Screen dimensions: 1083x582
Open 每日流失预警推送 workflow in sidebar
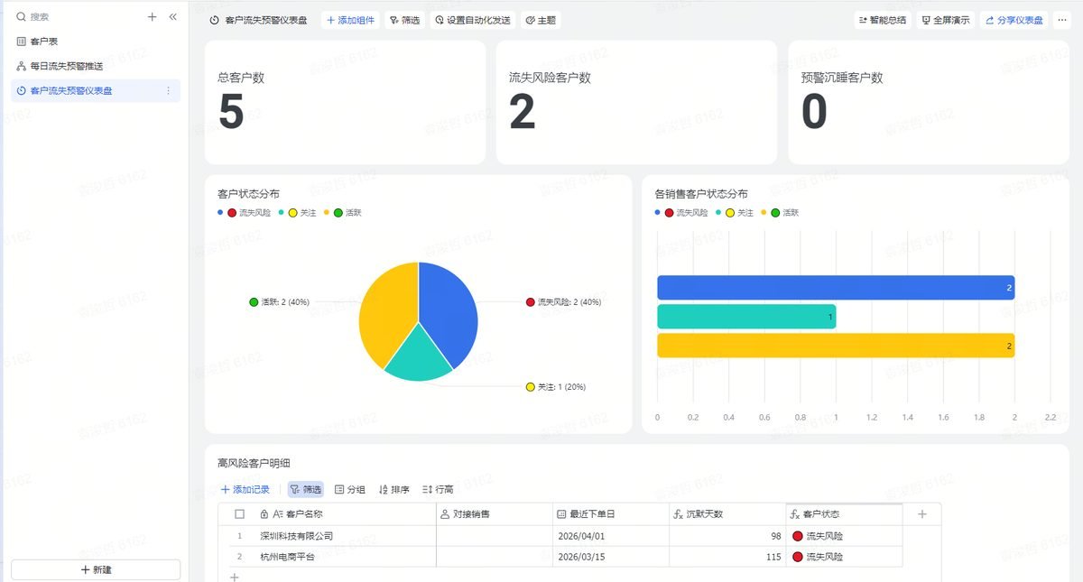click(x=96, y=66)
